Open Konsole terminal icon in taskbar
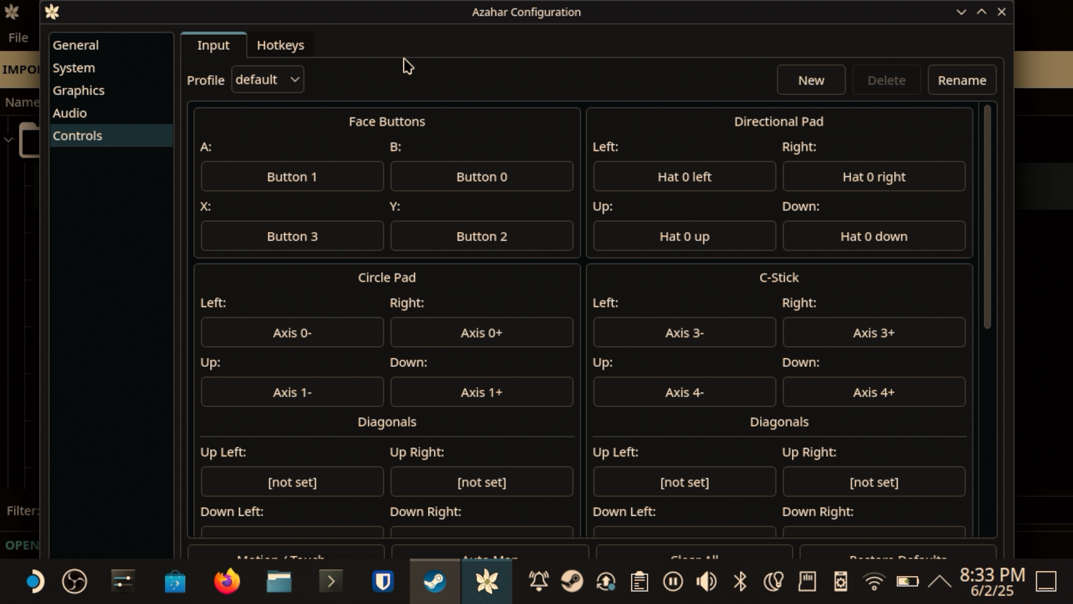Image resolution: width=1073 pixels, height=604 pixels. point(331,582)
